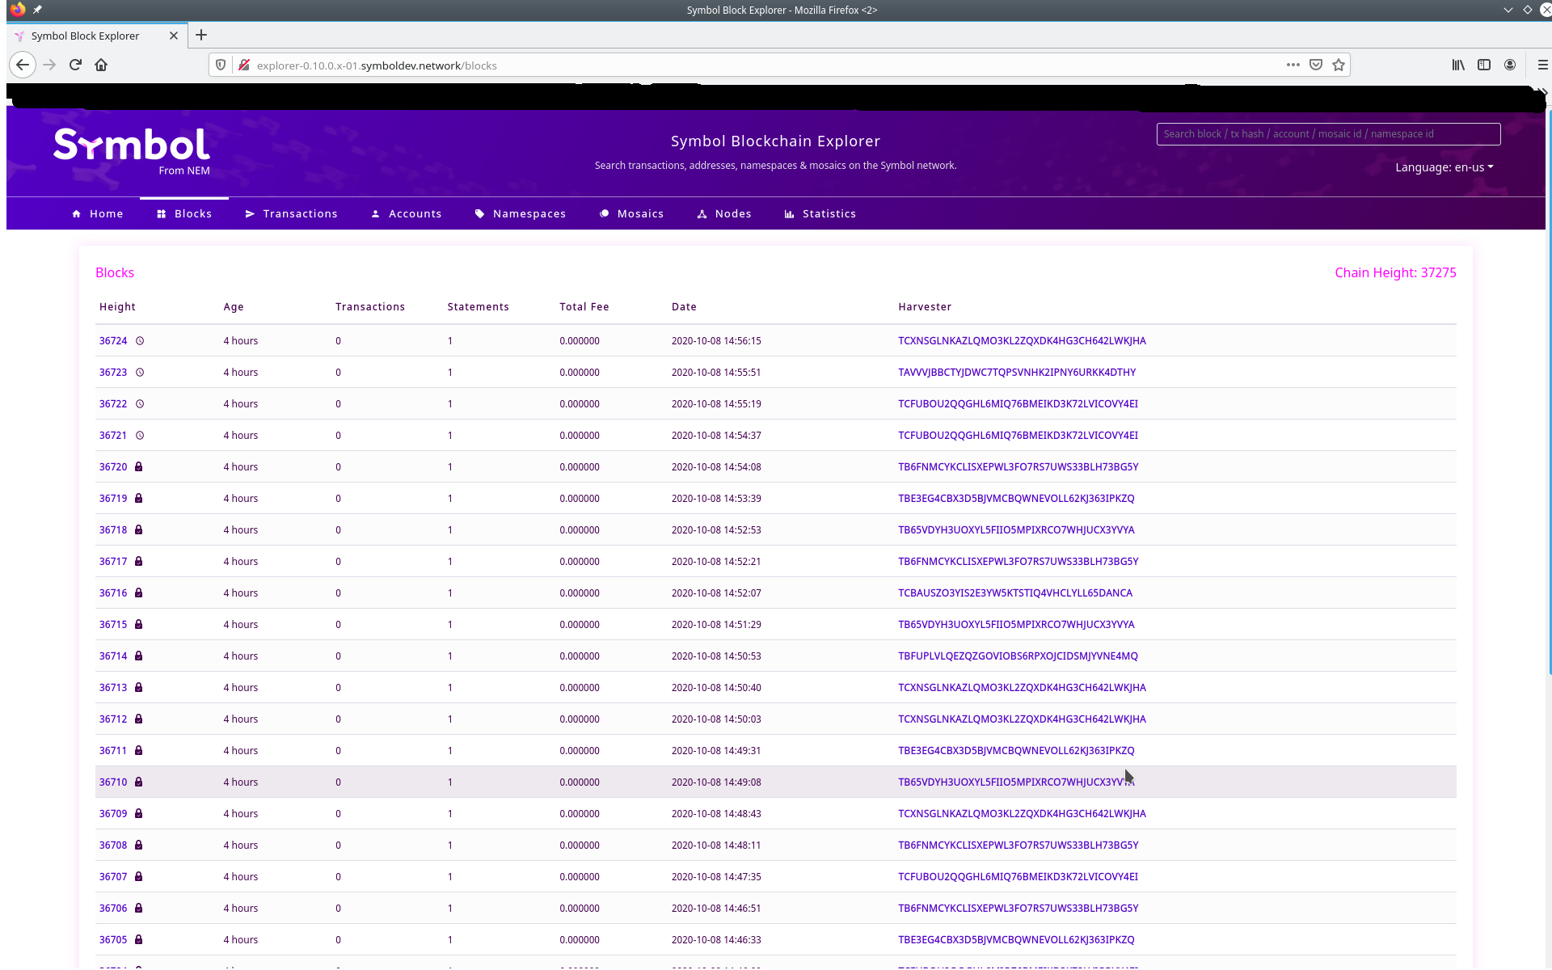Viewport: 1552px width, 970px height.
Task: Click the lock icon beside block 36720
Action: (137, 466)
